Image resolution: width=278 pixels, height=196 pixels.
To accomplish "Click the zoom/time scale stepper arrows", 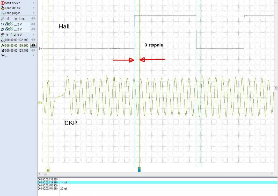I will click(x=33, y=18).
